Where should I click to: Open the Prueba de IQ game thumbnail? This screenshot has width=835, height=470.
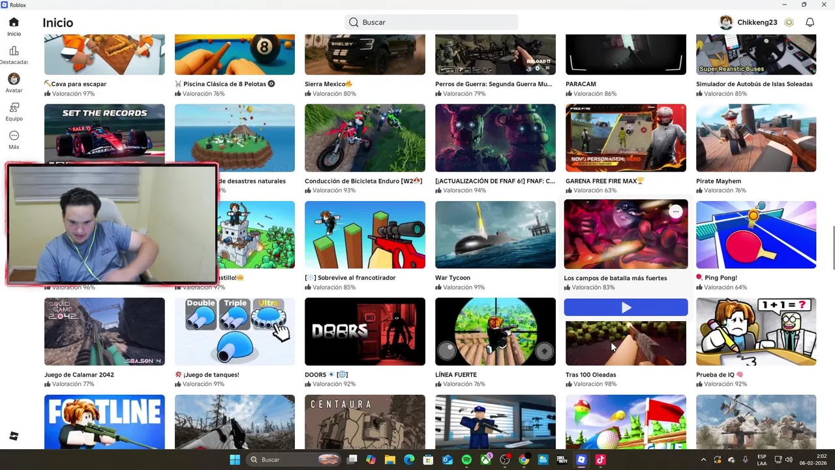(756, 332)
